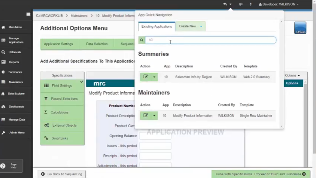The height and width of the screenshot is (178, 316).
Task: Click the back arrow quick navigation icon
Action: click(x=225, y=4)
